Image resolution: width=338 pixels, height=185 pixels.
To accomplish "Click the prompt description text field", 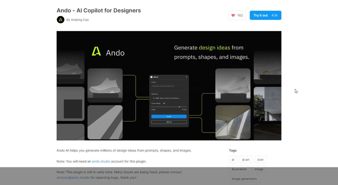I will (169, 87).
